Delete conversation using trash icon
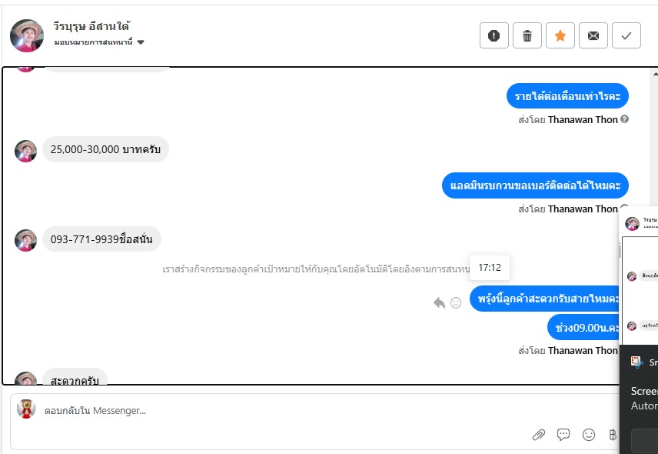The width and height of the screenshot is (658, 454). pos(527,35)
